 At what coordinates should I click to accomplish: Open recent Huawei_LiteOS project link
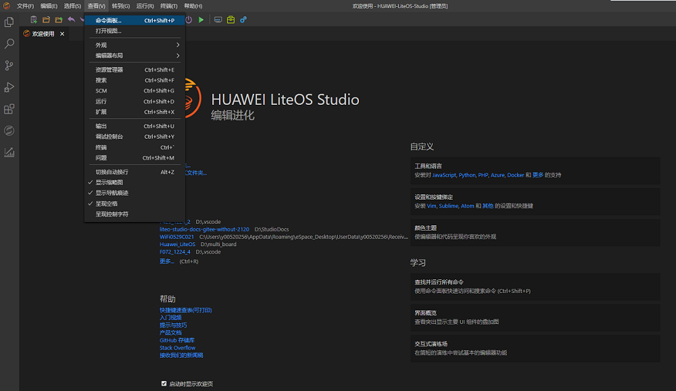[177, 244]
